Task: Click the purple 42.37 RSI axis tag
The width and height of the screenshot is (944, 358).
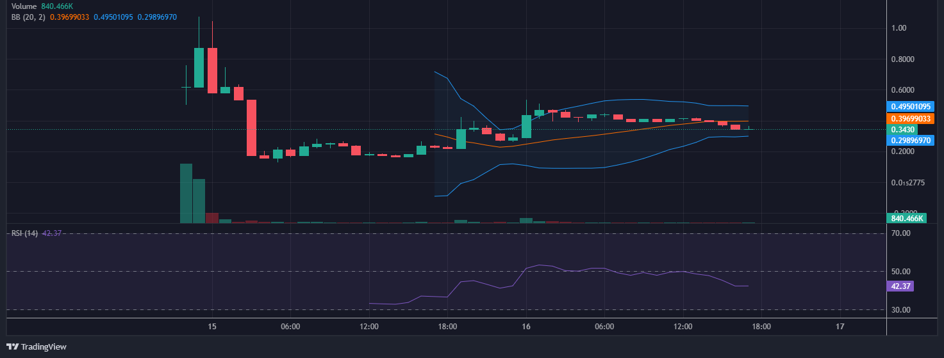Action: click(x=900, y=286)
